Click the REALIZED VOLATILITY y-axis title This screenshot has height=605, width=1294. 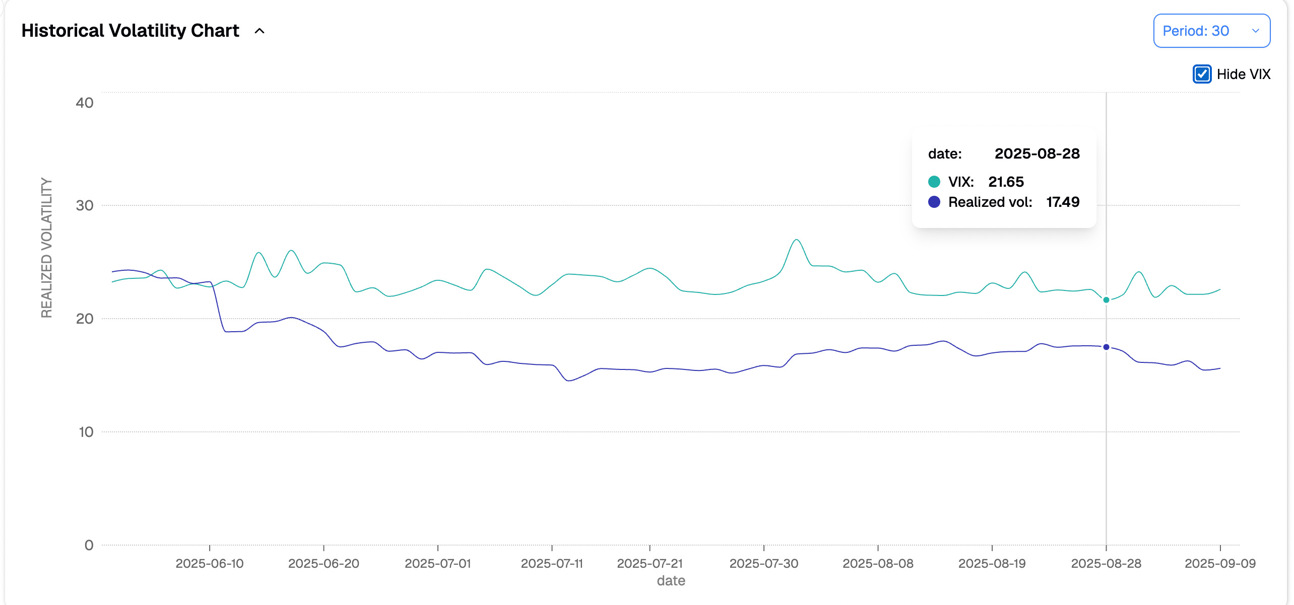[x=46, y=247]
